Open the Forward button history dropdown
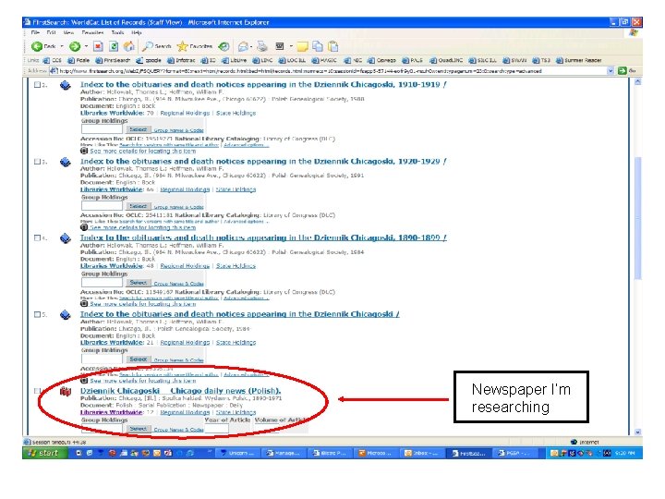The image size is (665, 499). click(86, 46)
